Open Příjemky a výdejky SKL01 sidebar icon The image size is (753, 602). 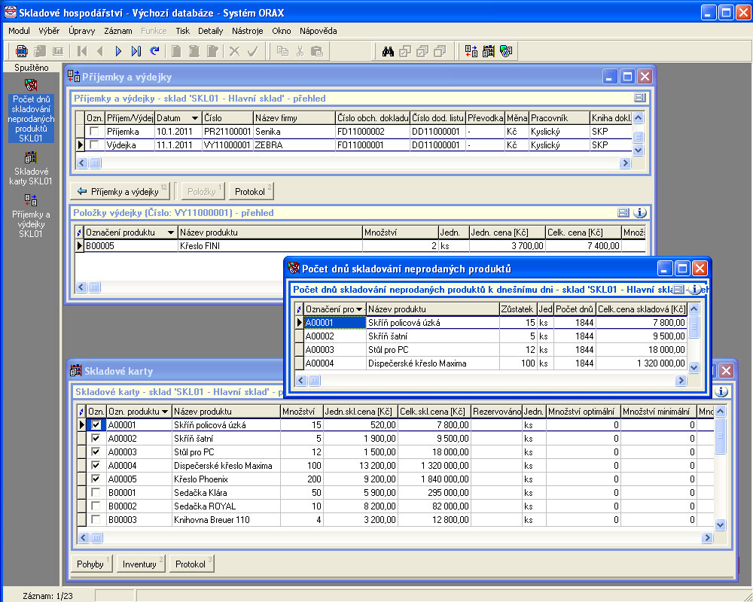31,200
